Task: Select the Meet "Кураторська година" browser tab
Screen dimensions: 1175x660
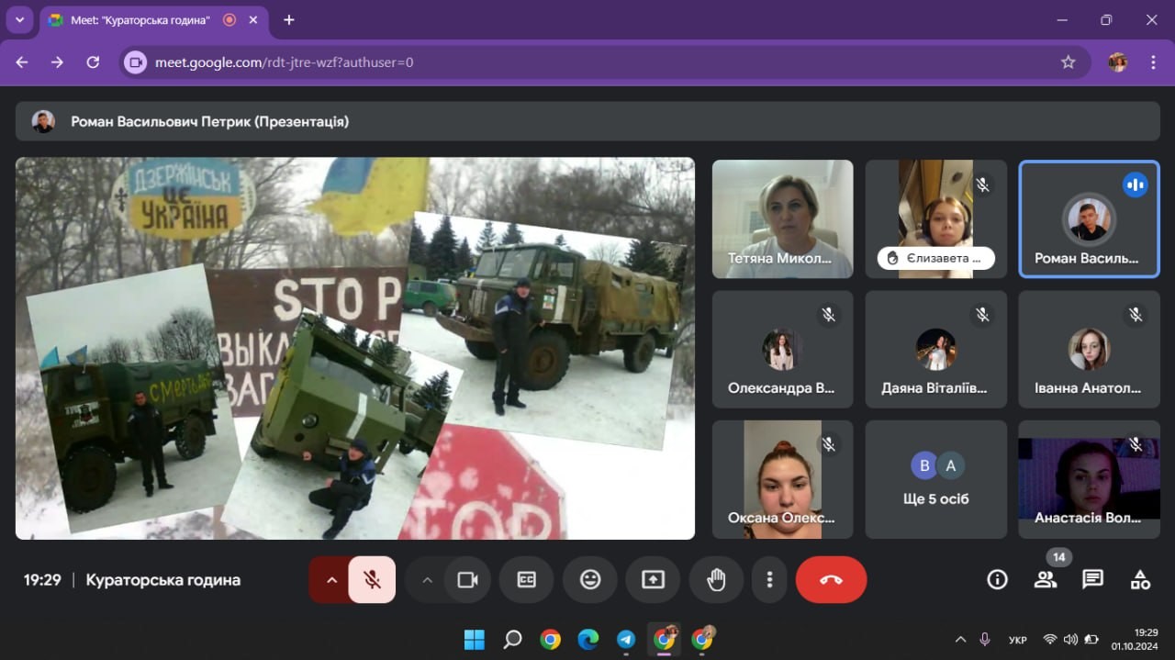Action: tap(140, 20)
